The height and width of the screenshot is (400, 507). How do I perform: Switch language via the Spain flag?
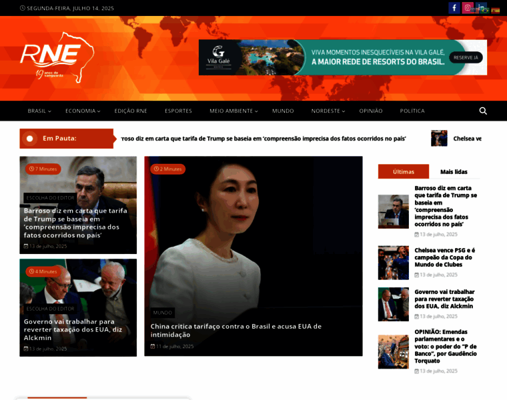[496, 11]
